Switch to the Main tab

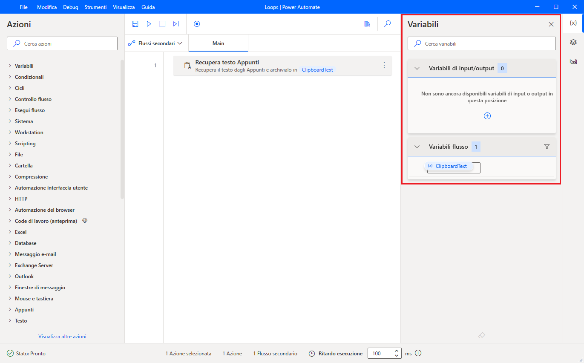[218, 43]
